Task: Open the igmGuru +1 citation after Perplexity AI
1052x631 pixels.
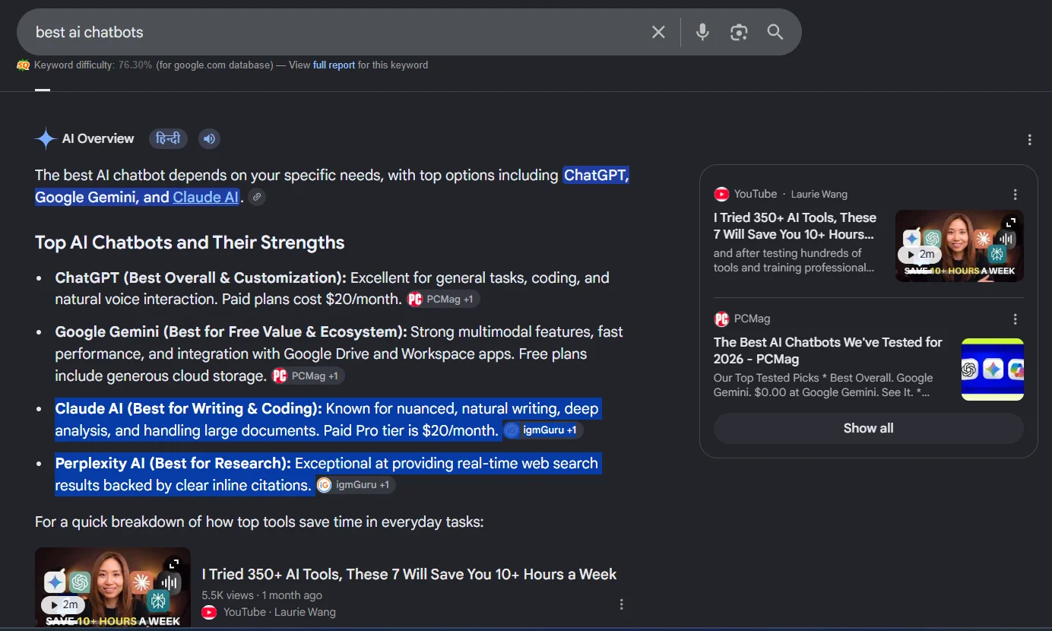Action: (356, 485)
